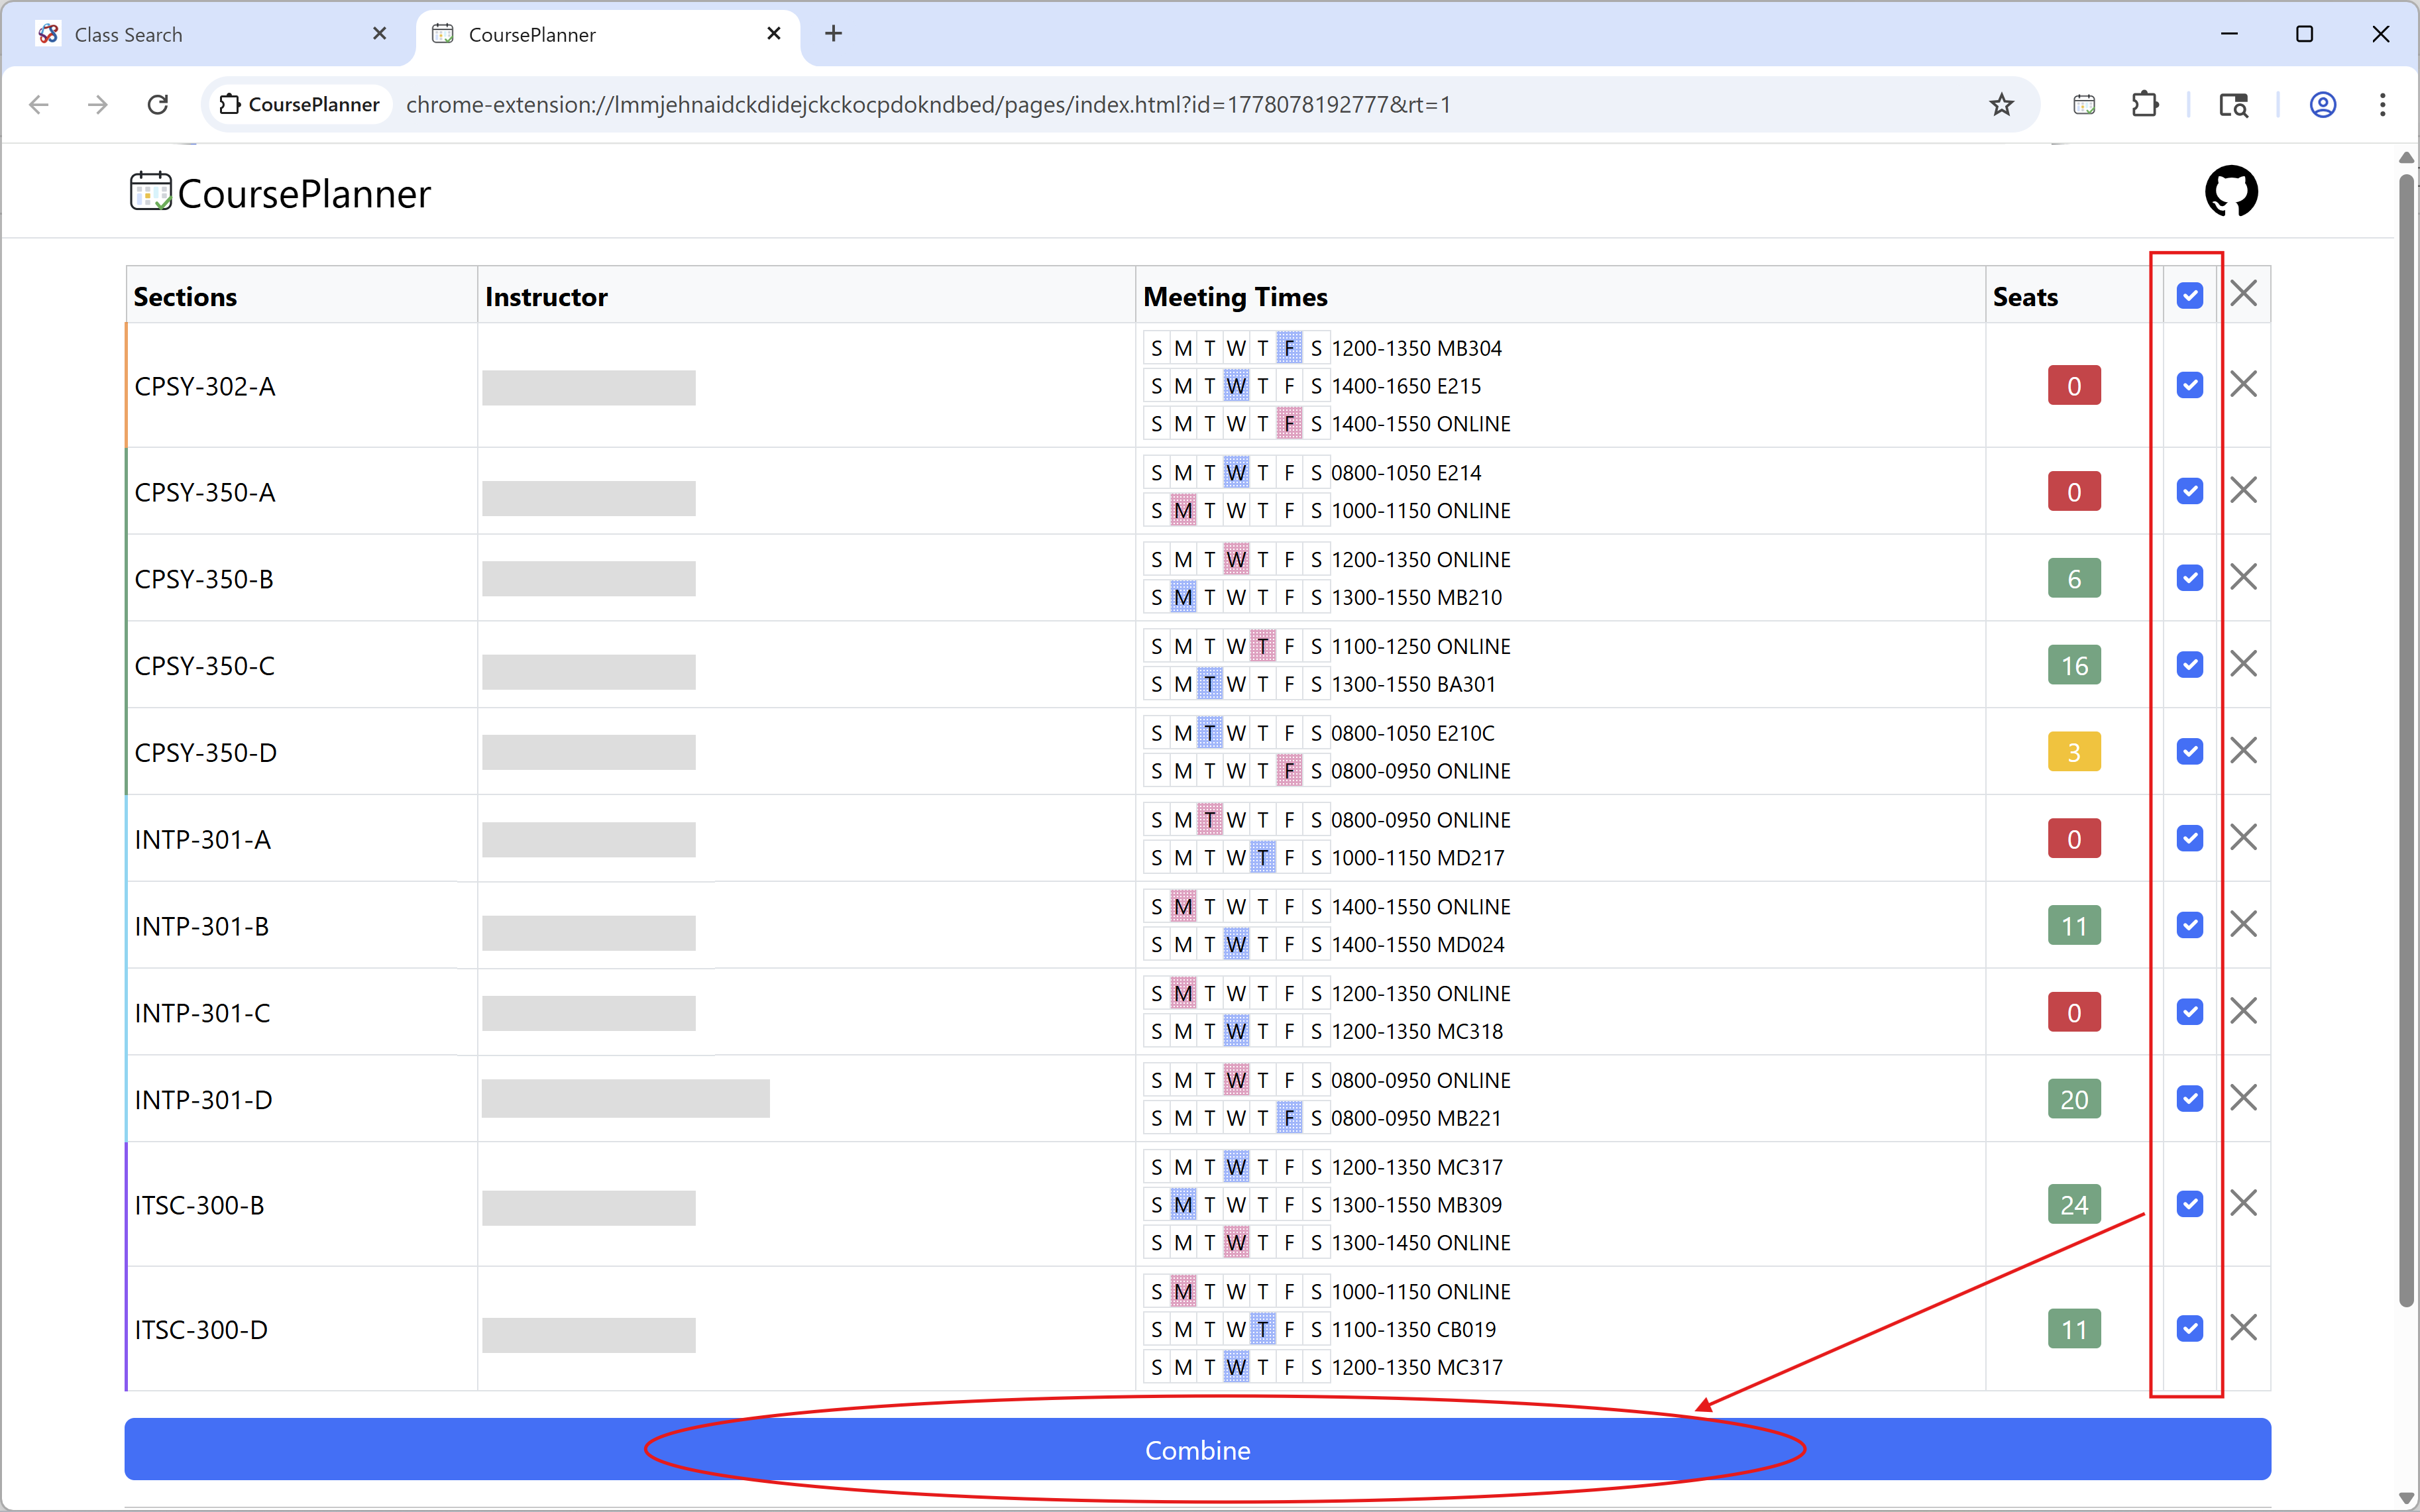Click the 1400-1650 E215 meeting time
This screenshot has width=2420, height=1512.
(1406, 386)
